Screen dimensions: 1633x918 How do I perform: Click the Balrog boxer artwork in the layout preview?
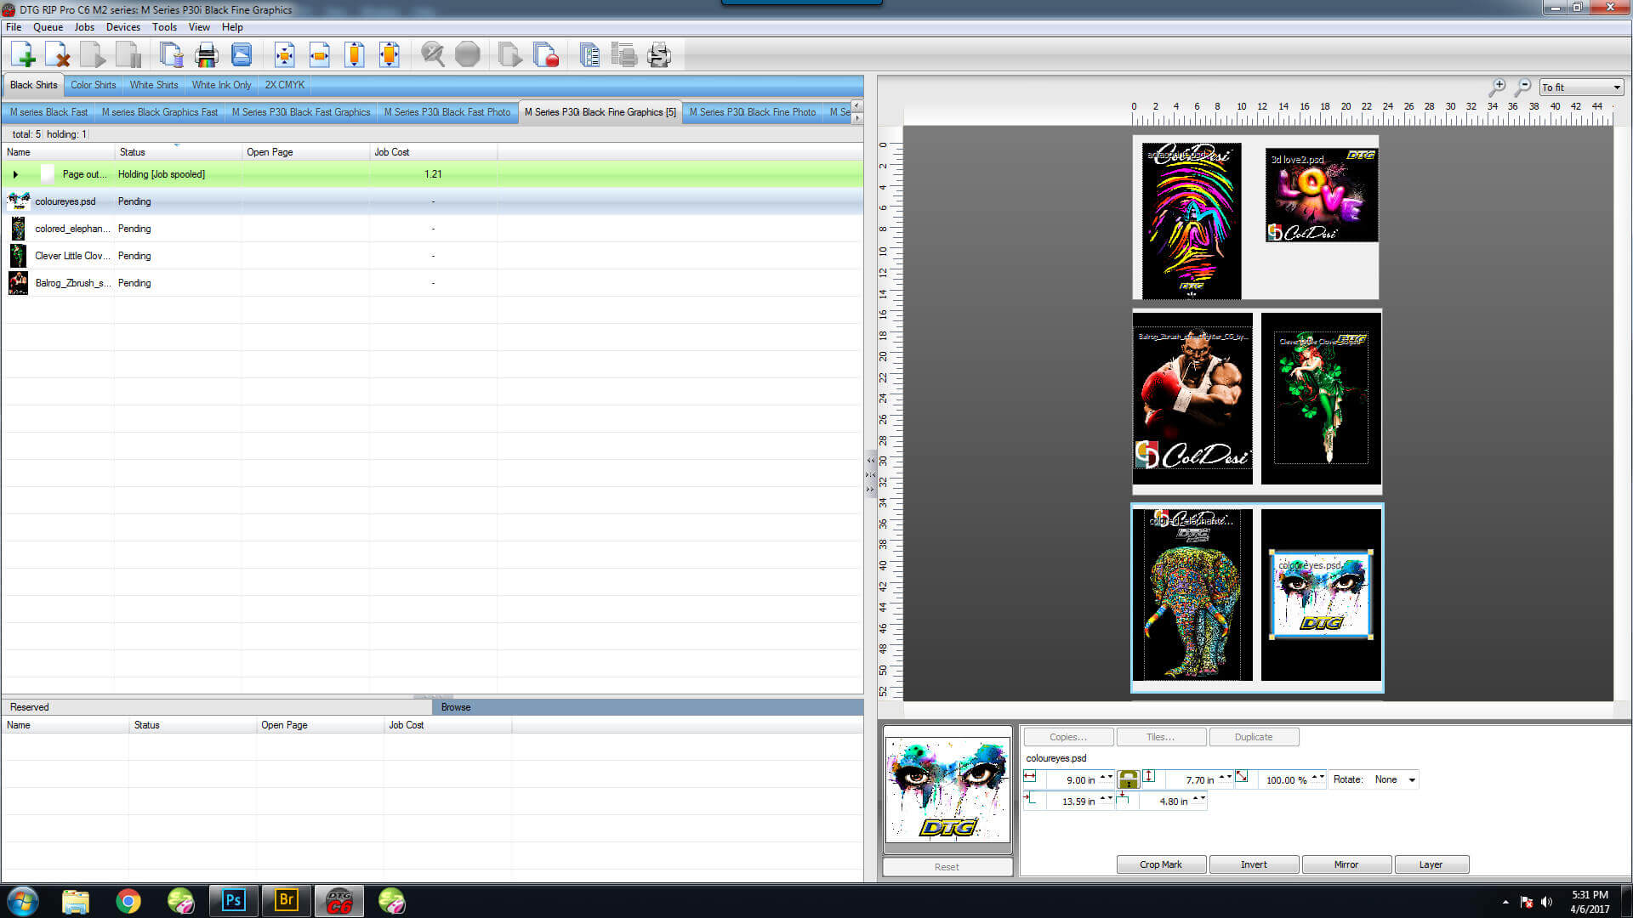[x=1192, y=398]
